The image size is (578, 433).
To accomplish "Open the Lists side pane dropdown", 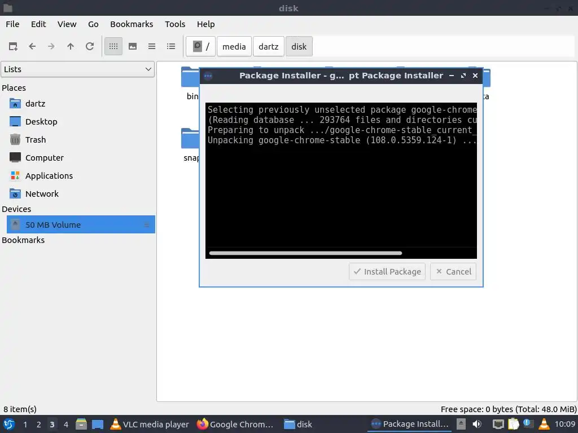I will [78, 69].
